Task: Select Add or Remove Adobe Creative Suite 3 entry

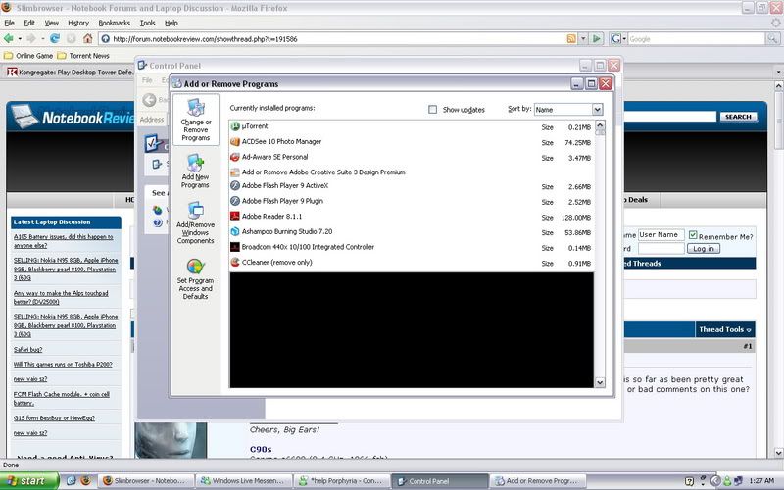Action: click(x=411, y=172)
